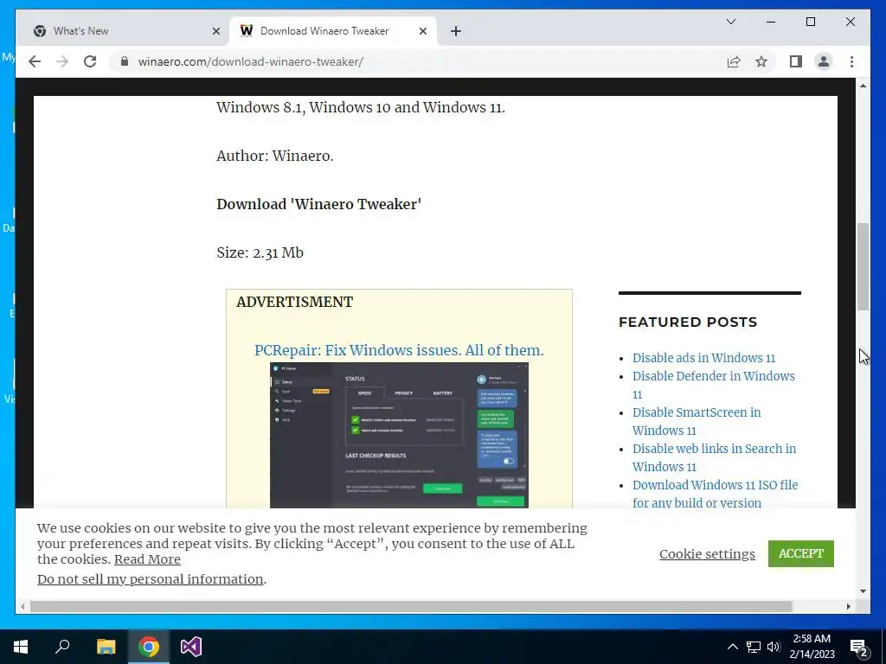Image resolution: width=886 pixels, height=664 pixels.
Task: Select the Download Winaero Tweaker tab
Action: click(332, 31)
